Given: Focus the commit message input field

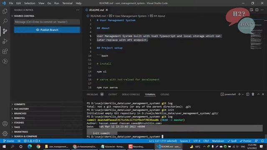Looking at the screenshot, I should 47,22.
